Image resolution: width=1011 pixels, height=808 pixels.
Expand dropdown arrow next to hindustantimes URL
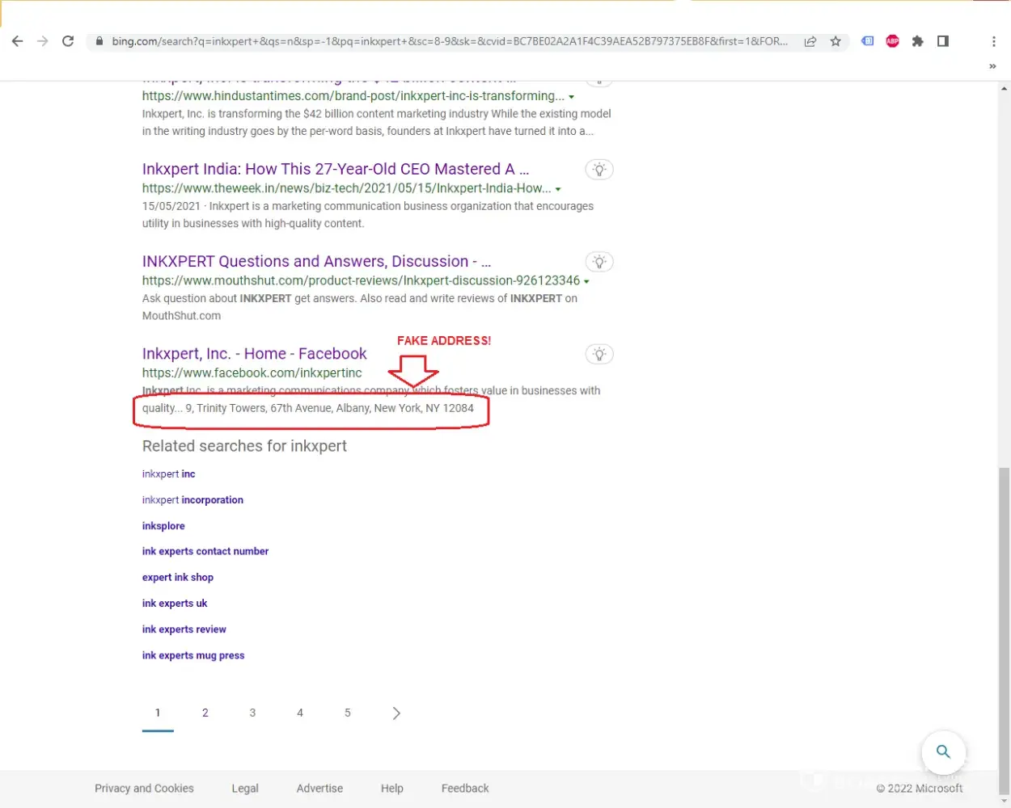pos(572,97)
